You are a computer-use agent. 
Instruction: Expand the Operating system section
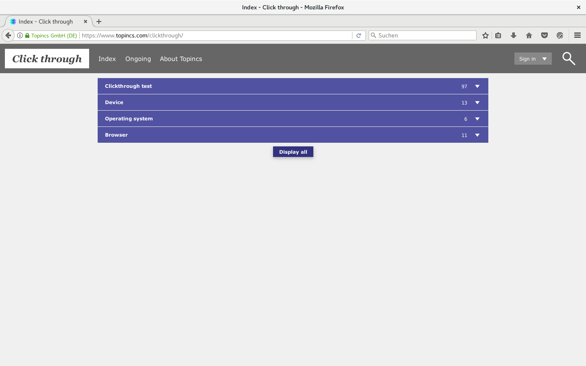point(477,119)
